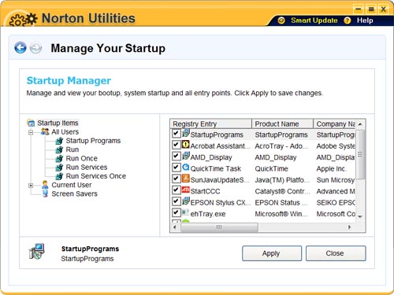This screenshot has height=295, width=394.
Task: Click the EPSON Stylus CX row icon
Action: pyautogui.click(x=186, y=201)
